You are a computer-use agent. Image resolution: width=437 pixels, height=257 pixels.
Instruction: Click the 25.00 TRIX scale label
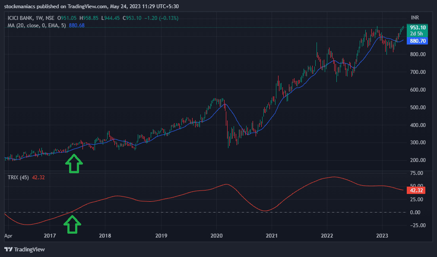(416, 199)
